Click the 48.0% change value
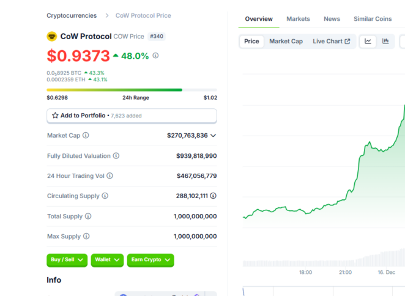405x296 pixels. (x=135, y=56)
